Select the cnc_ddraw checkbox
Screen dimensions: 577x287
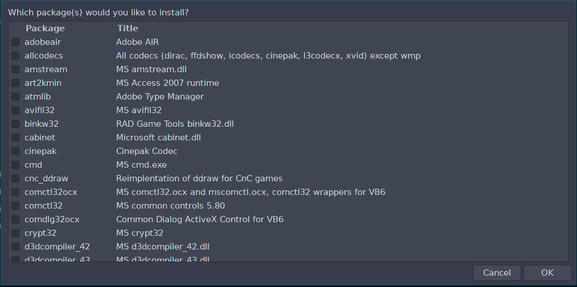point(15,178)
